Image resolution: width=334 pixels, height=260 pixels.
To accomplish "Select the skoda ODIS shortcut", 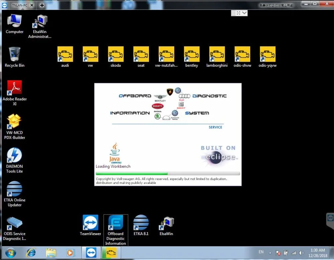I will [116, 57].
